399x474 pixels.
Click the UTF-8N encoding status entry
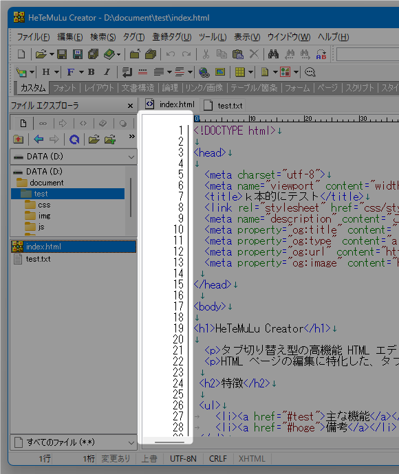click(183, 459)
